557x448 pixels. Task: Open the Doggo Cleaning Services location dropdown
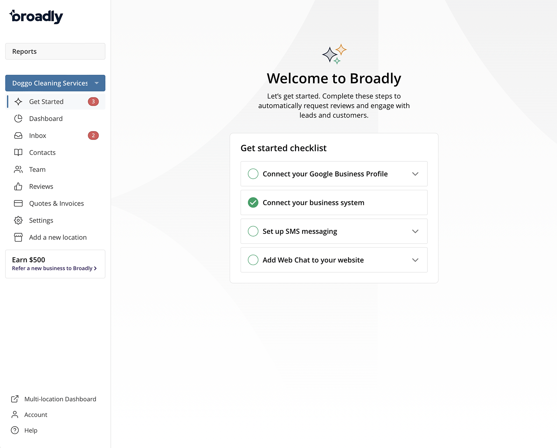coord(55,83)
